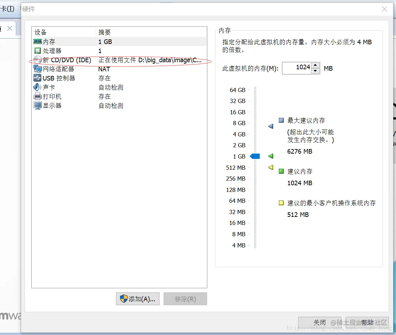Select the CD/DVD summary 正在使用文件 D:\big_data\image
The image size is (396, 335).
pos(150,60)
